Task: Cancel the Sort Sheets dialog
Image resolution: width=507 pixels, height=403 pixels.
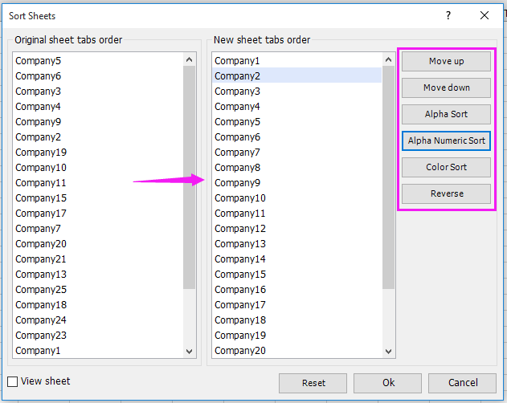Action: coord(462,383)
